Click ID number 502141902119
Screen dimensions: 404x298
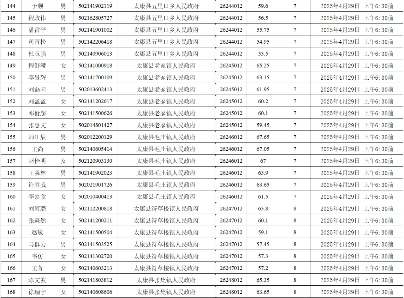95,6
